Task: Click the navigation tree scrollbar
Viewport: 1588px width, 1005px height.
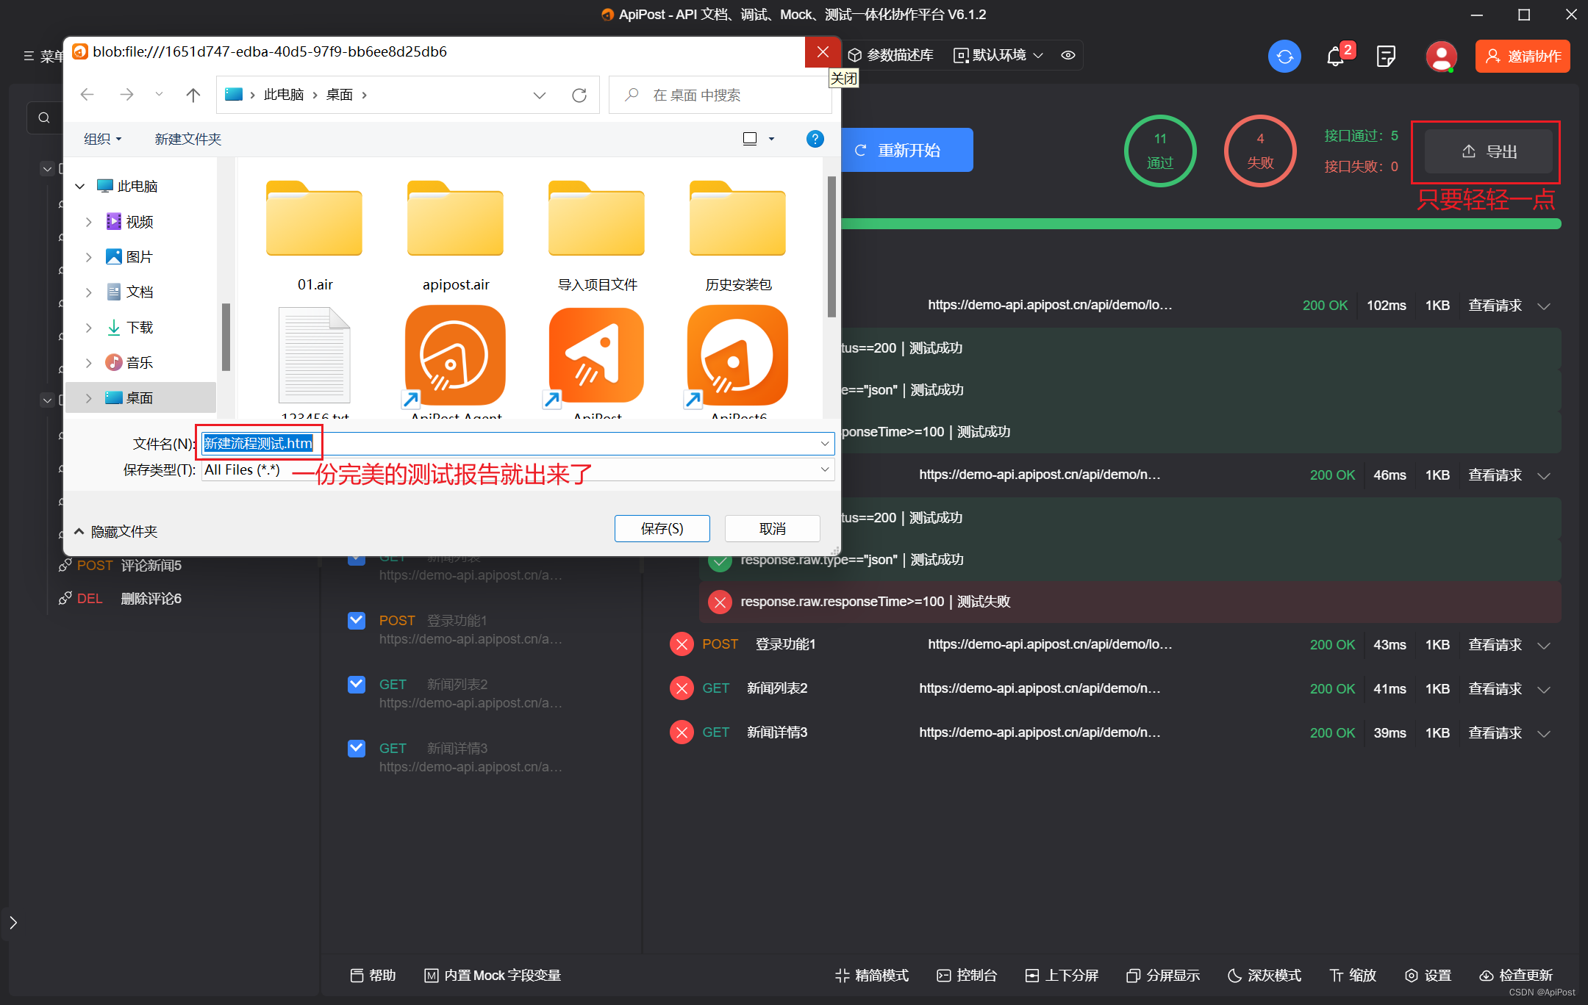Action: (x=226, y=336)
